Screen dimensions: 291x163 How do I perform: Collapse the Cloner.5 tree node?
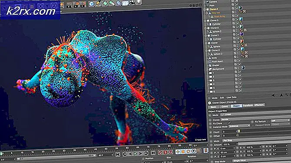205,28
